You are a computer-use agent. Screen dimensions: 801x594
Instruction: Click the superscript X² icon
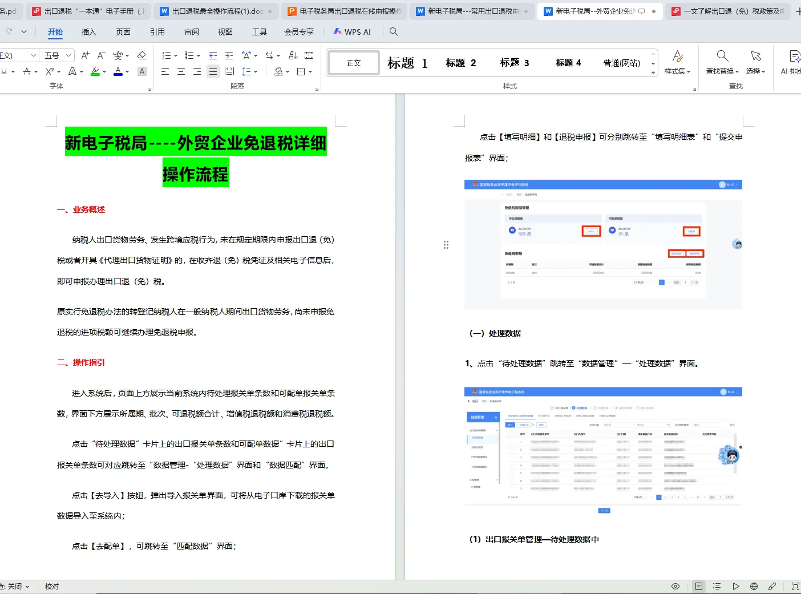tap(50, 71)
